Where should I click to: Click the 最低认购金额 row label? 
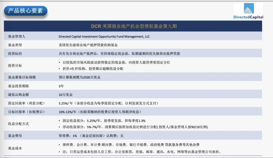tap(18, 95)
